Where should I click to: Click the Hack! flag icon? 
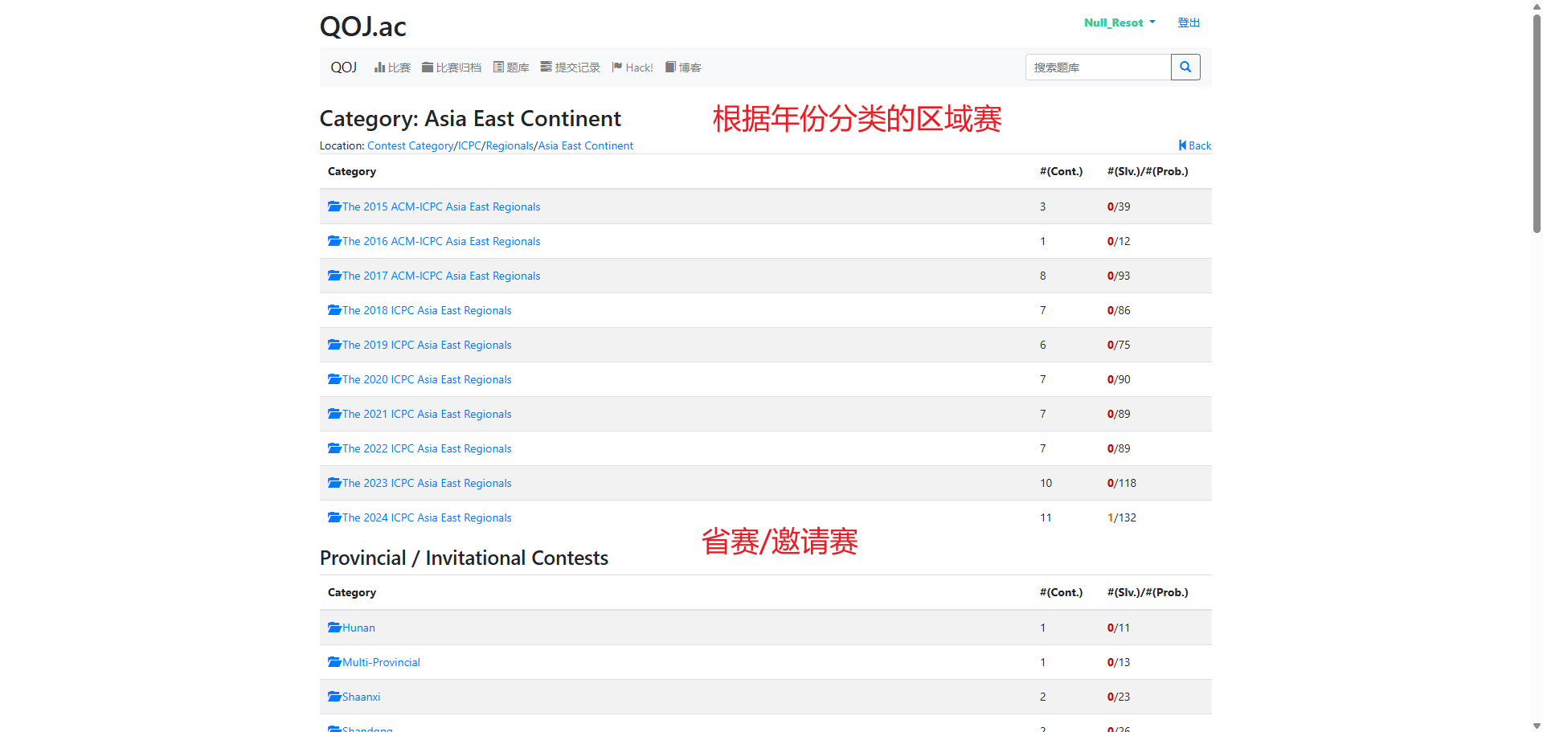tap(617, 67)
